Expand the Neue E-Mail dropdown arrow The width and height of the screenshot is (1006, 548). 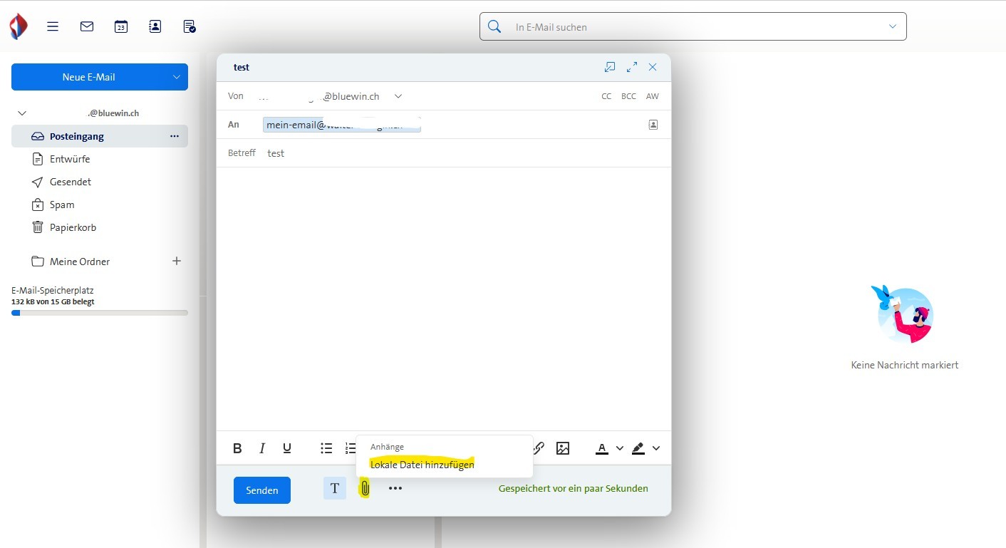click(177, 77)
